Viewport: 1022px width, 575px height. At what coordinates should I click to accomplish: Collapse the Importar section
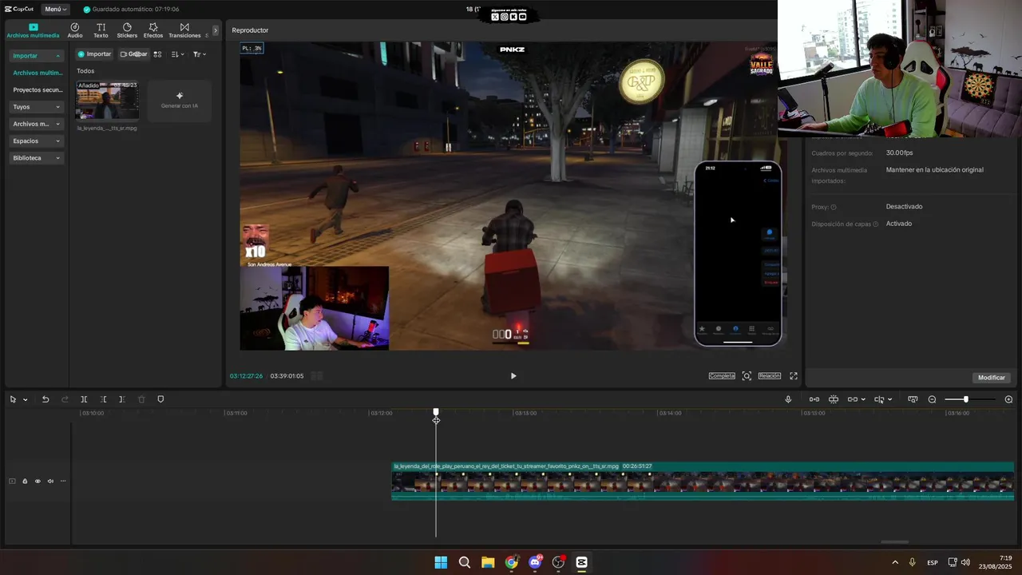37,56
